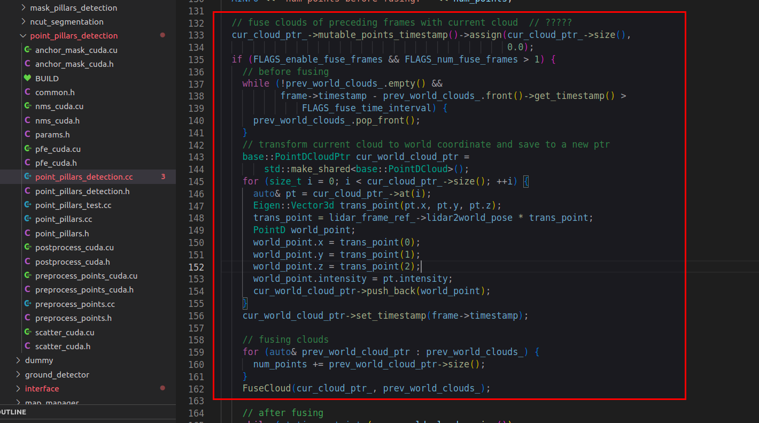This screenshot has width=759, height=423.
Task: Click the '0.0);' argument on line 134
Action: tap(521, 47)
